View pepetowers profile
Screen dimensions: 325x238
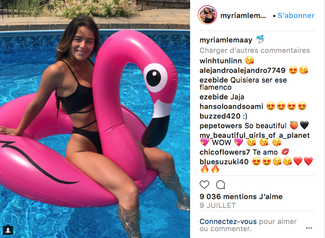click(221, 126)
